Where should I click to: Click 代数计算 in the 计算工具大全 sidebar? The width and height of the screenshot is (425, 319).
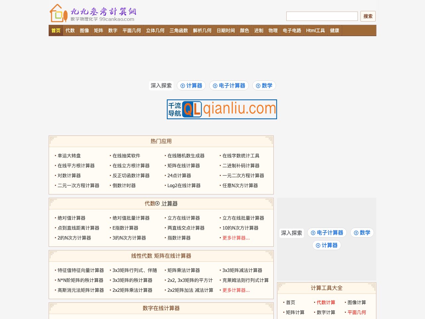(325, 302)
